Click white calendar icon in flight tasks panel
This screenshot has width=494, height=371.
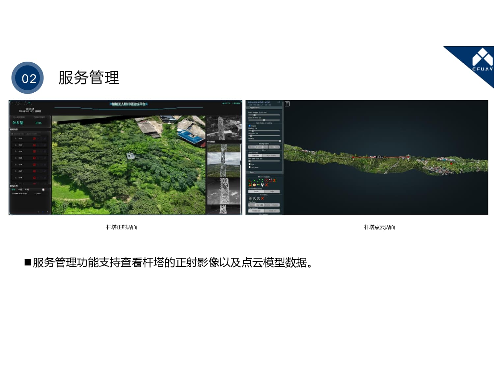43,190
